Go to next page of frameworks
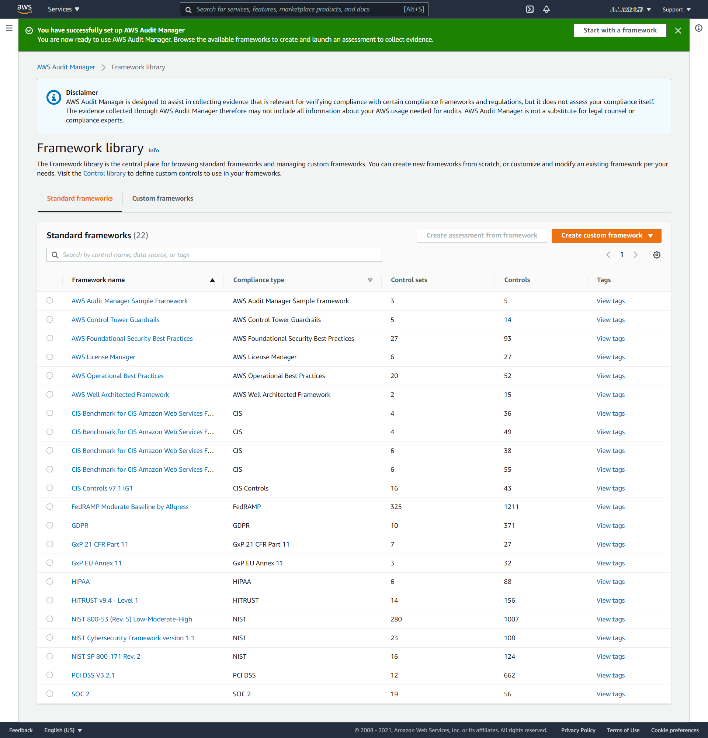Viewport: 708px width, 738px height. [x=635, y=255]
